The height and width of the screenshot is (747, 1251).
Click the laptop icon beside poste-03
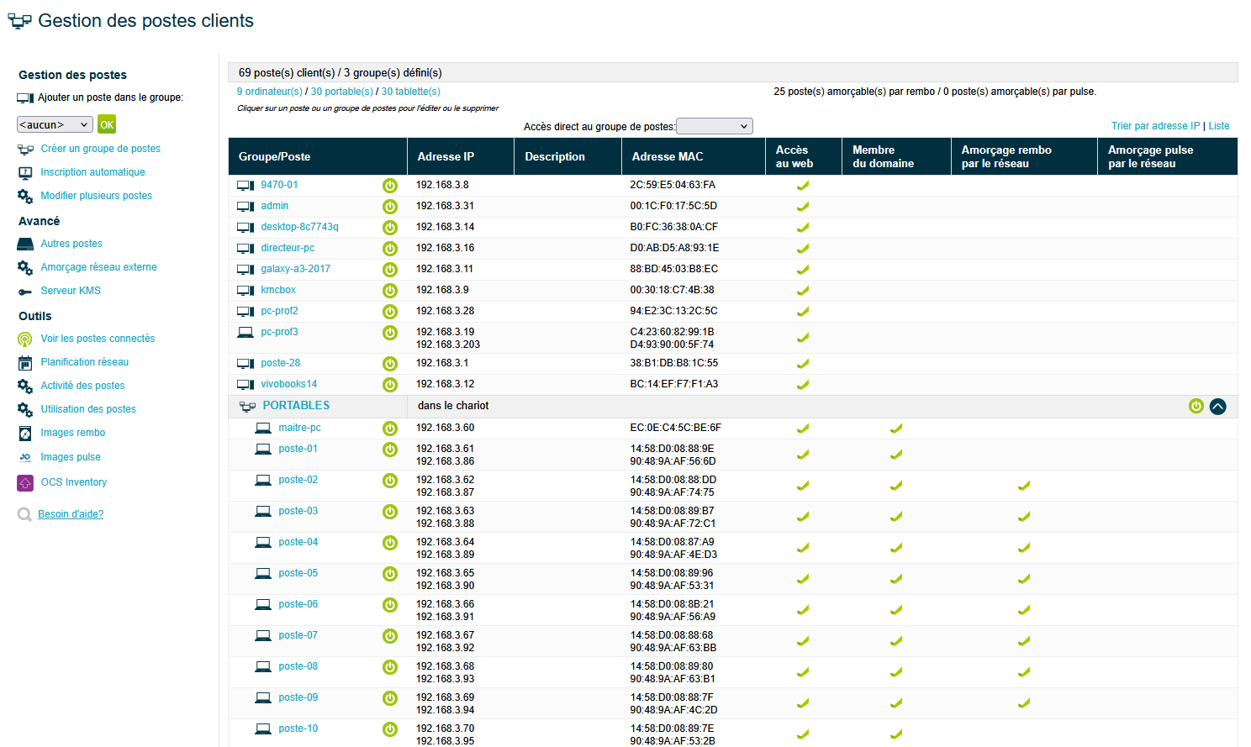click(x=263, y=511)
